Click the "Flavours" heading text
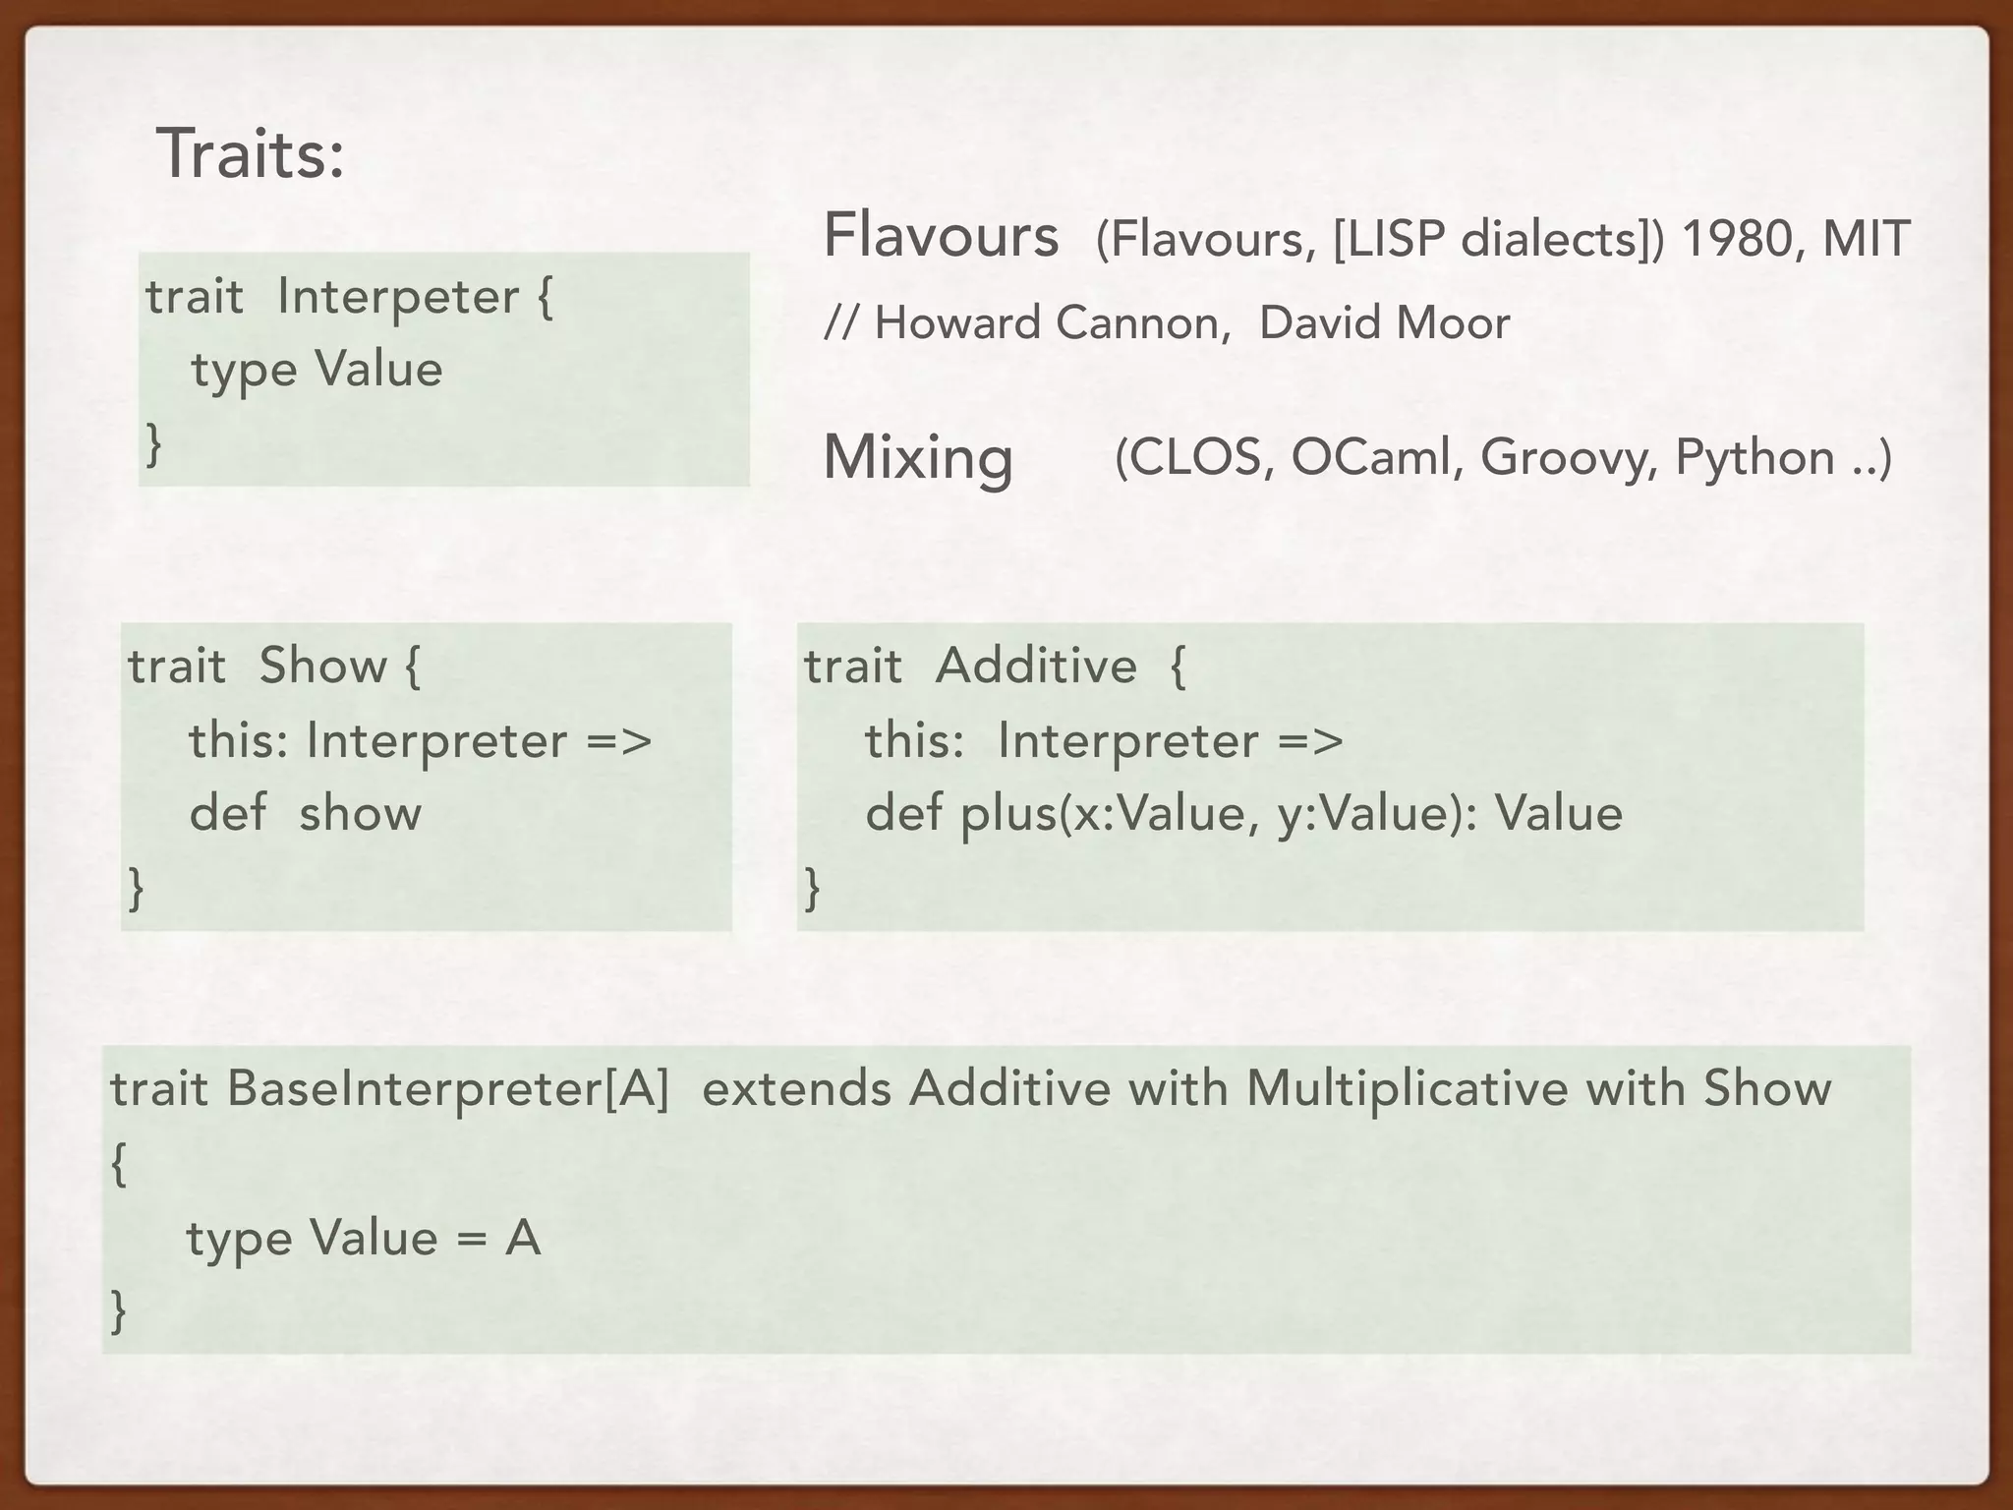 coord(940,237)
